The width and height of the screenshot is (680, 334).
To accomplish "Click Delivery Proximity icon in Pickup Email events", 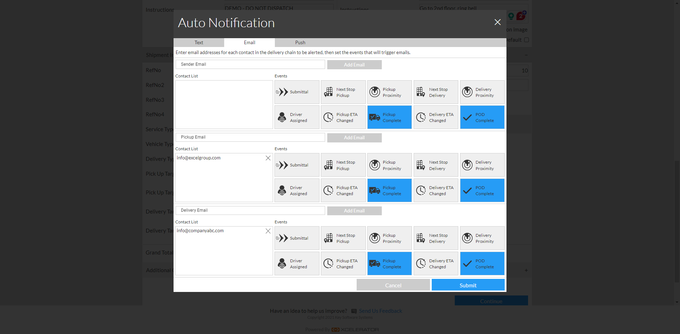I will tap(467, 165).
